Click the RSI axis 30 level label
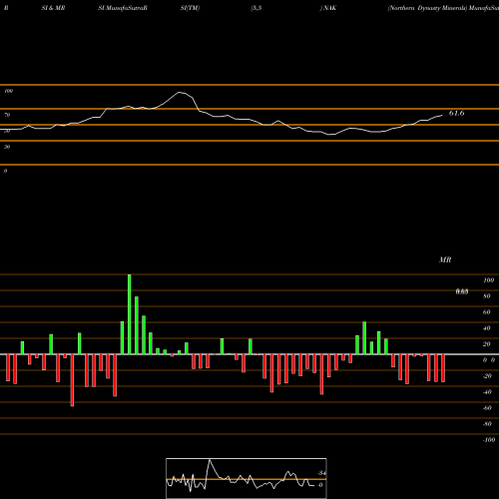 (7, 147)
